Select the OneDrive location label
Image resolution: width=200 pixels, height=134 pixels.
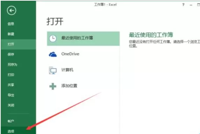tap(70, 54)
